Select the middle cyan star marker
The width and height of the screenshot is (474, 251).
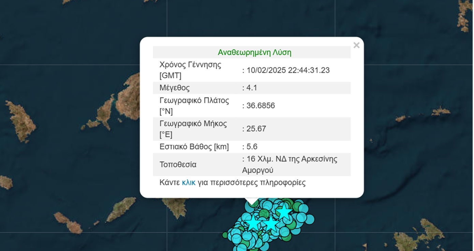pyautogui.click(x=271, y=224)
